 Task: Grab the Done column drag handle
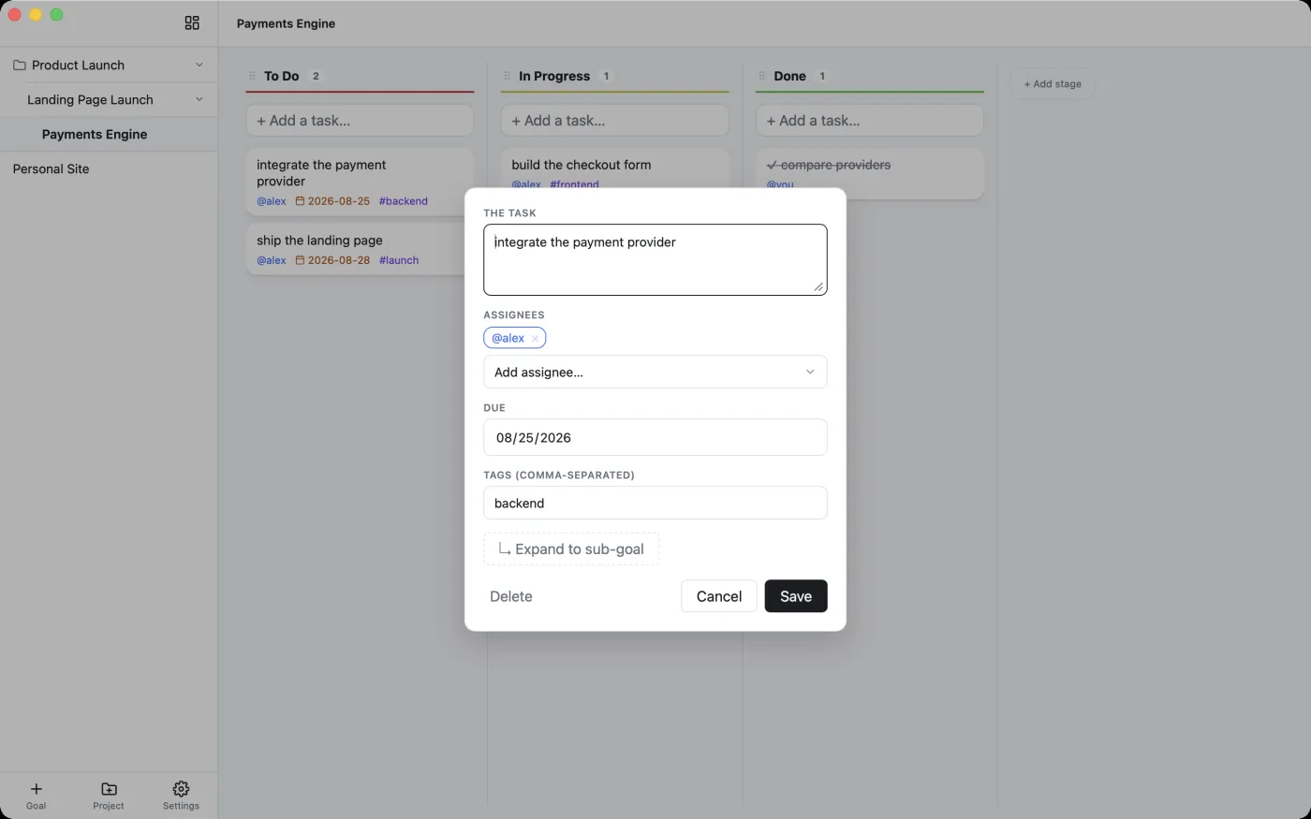(x=761, y=76)
